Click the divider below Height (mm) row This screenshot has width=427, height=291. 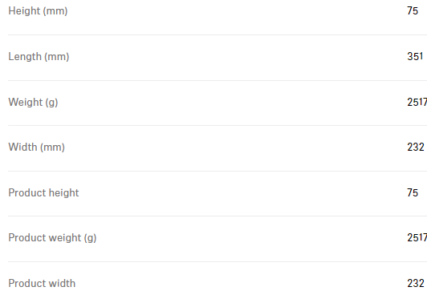(218, 34)
